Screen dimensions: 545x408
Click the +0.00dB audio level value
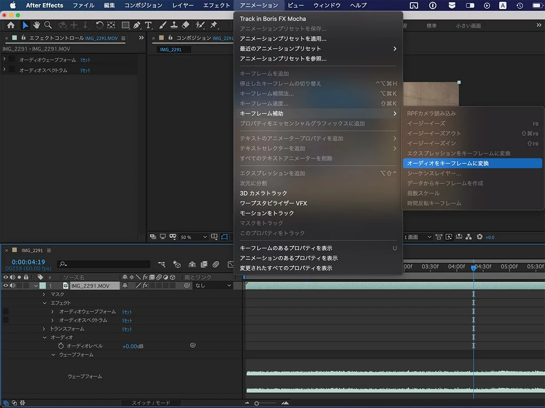[x=133, y=346]
